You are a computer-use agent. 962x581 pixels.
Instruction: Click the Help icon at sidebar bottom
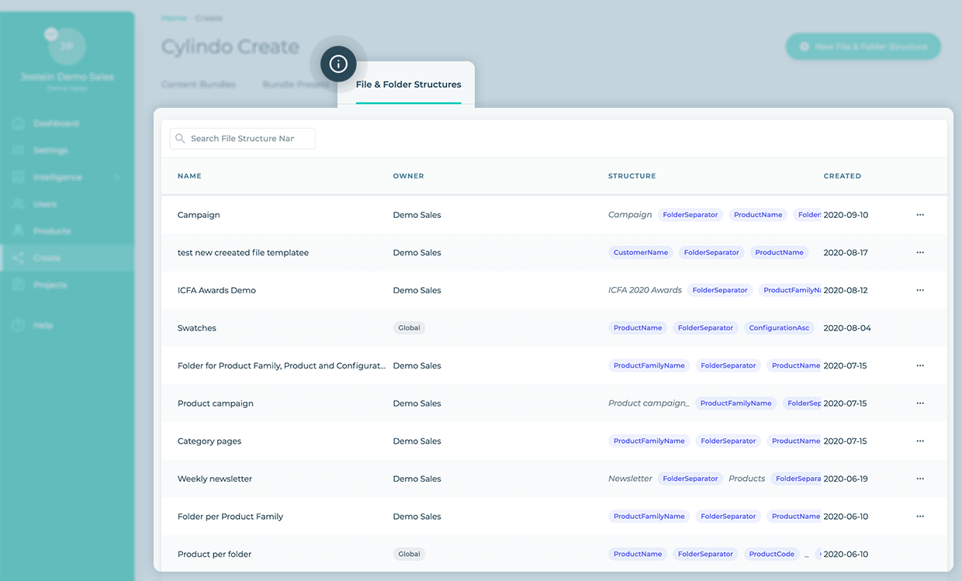[17, 325]
